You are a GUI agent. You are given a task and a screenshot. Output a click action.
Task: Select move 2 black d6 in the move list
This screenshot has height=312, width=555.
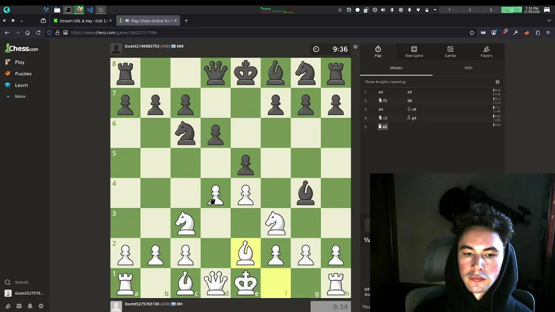coord(409,101)
